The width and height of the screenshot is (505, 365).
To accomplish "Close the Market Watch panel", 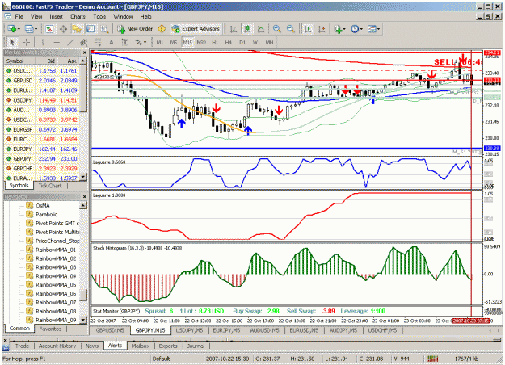I will click(85, 52).
